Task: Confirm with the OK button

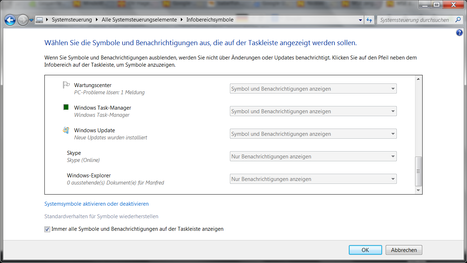Action: [365, 250]
